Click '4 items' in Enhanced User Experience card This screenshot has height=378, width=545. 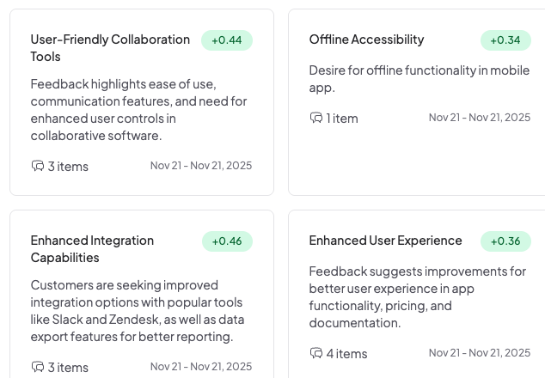coord(346,354)
